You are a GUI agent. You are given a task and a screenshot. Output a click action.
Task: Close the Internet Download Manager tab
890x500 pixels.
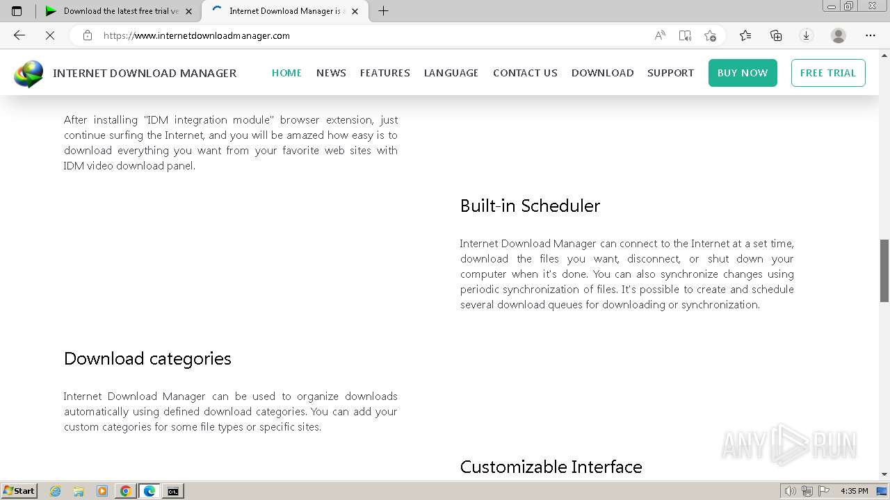(355, 11)
